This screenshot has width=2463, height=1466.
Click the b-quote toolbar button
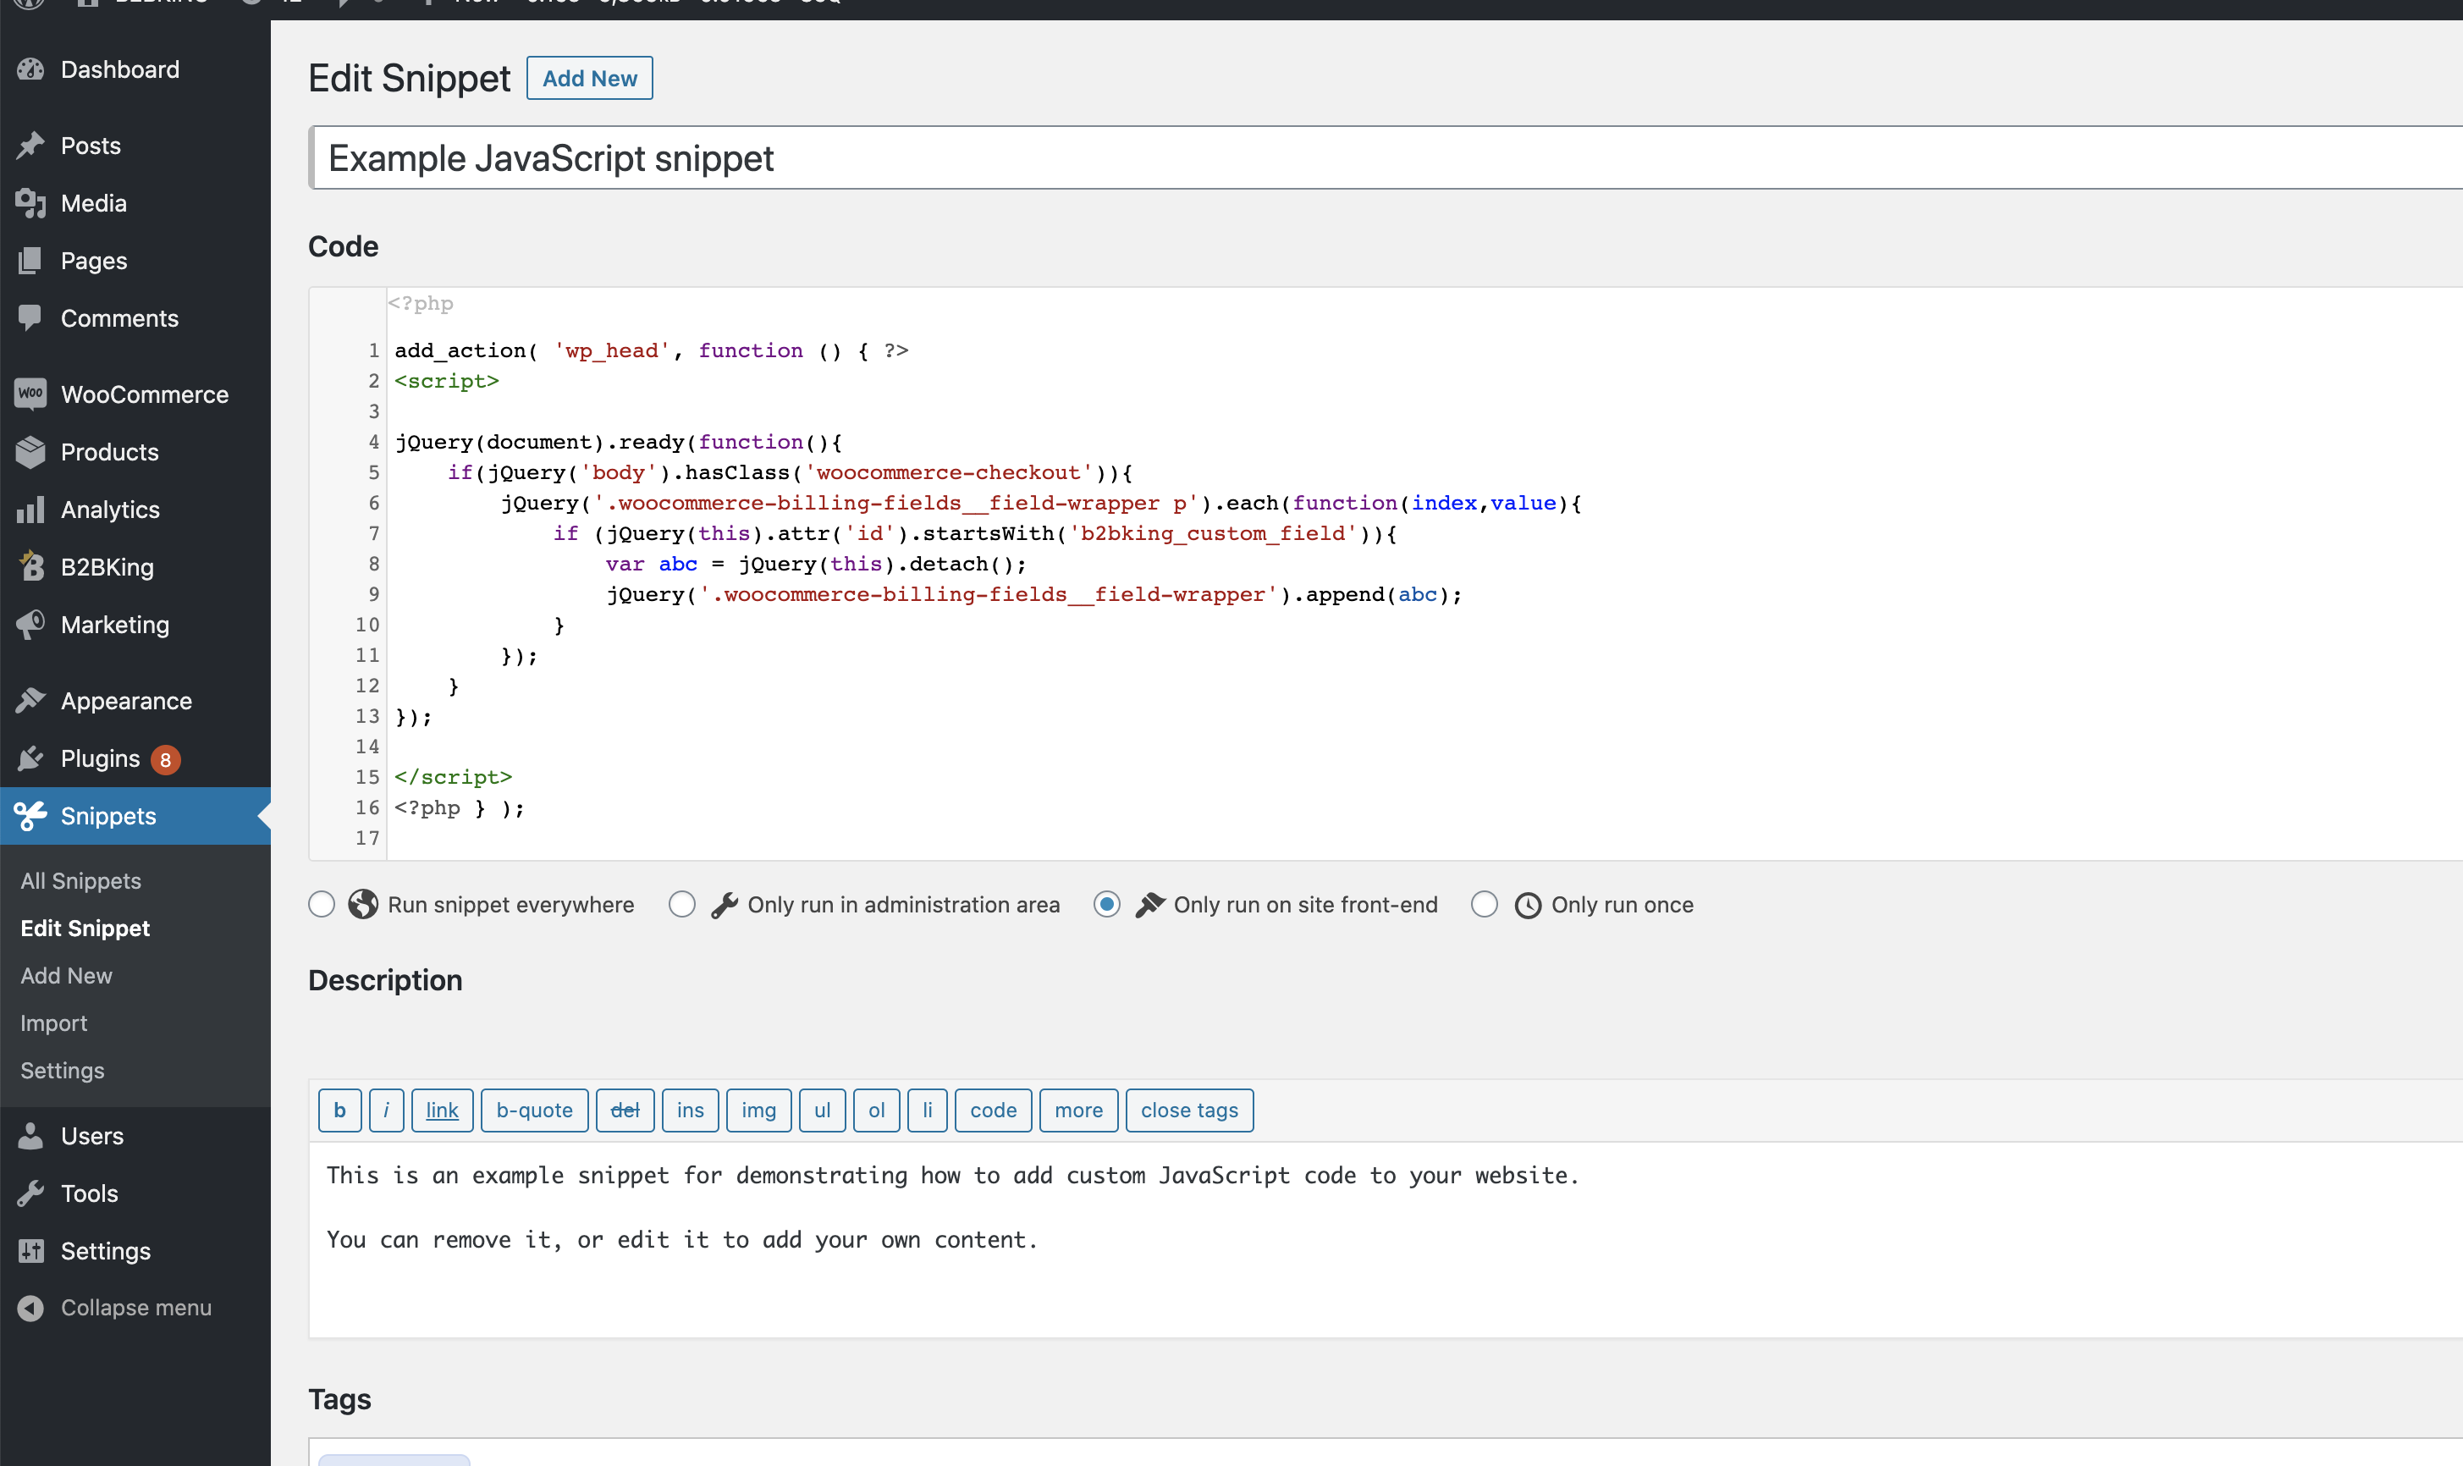(x=534, y=1111)
